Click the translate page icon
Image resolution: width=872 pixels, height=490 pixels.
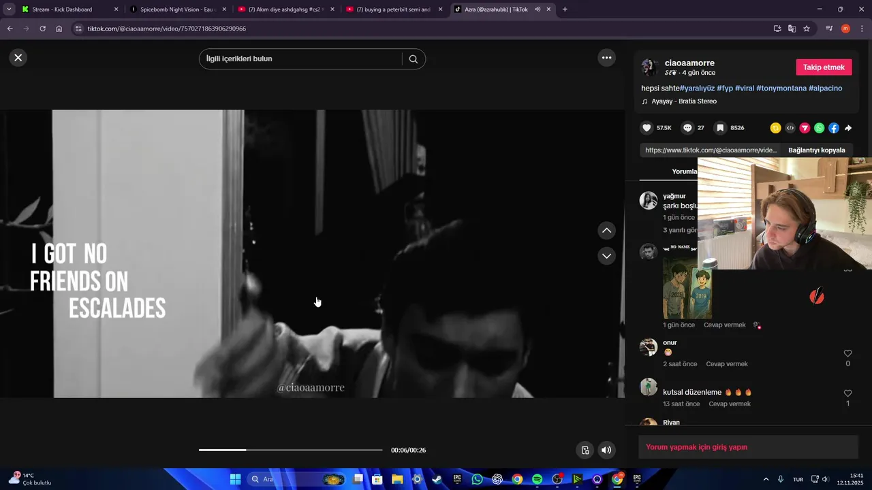click(x=792, y=29)
